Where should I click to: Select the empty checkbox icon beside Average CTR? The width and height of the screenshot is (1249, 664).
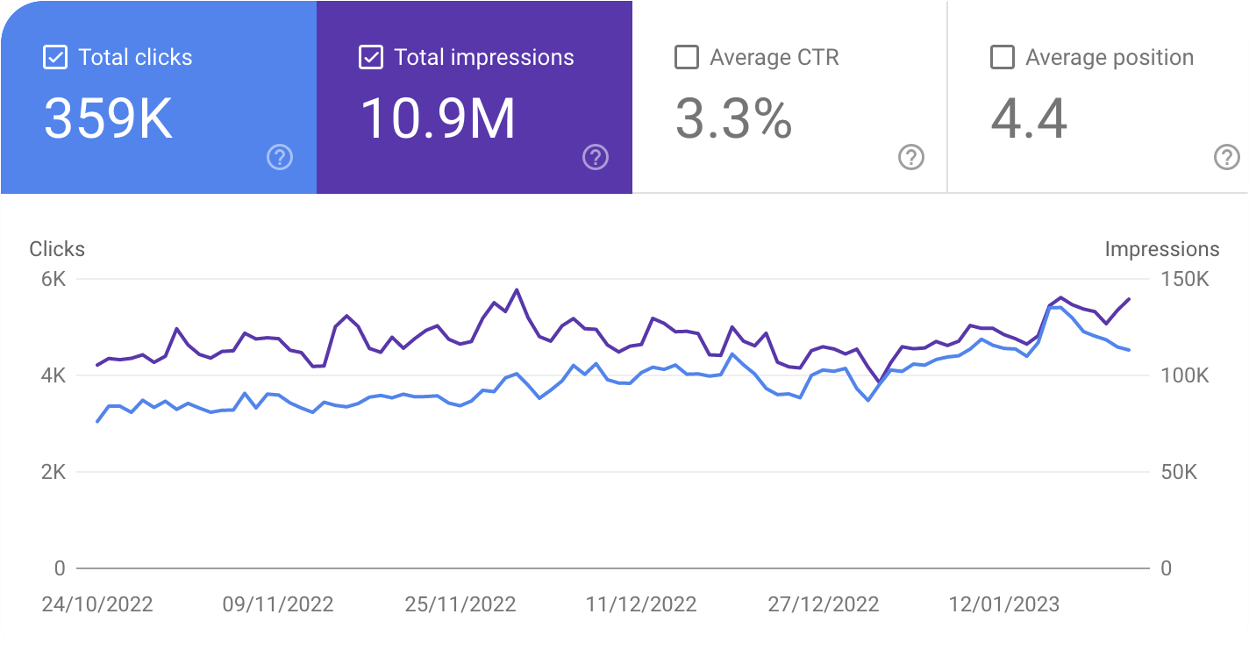(685, 56)
